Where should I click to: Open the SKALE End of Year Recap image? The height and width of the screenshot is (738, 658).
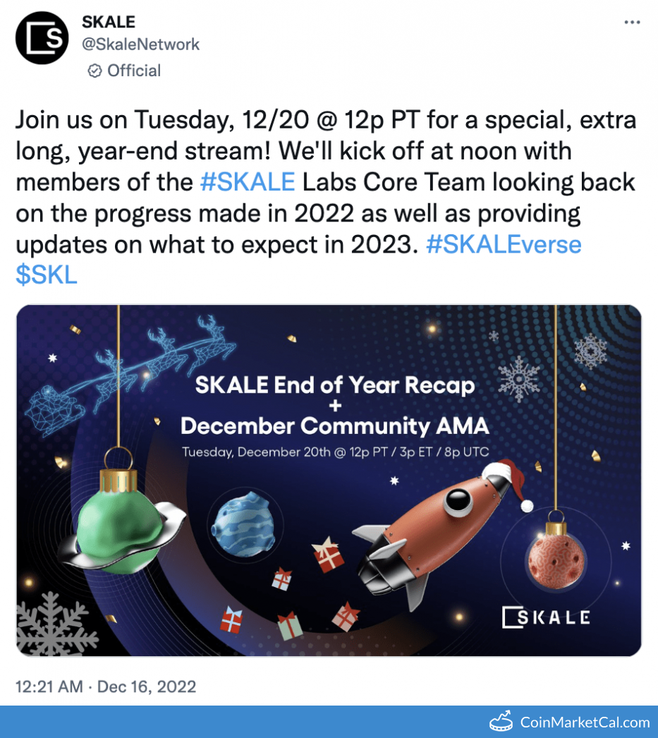pyautogui.click(x=329, y=480)
